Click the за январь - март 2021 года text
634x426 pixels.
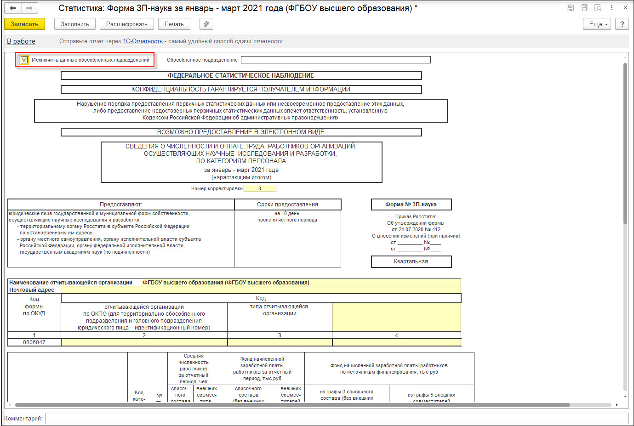pos(241,170)
